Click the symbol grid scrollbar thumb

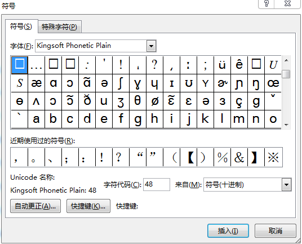coord(286,74)
